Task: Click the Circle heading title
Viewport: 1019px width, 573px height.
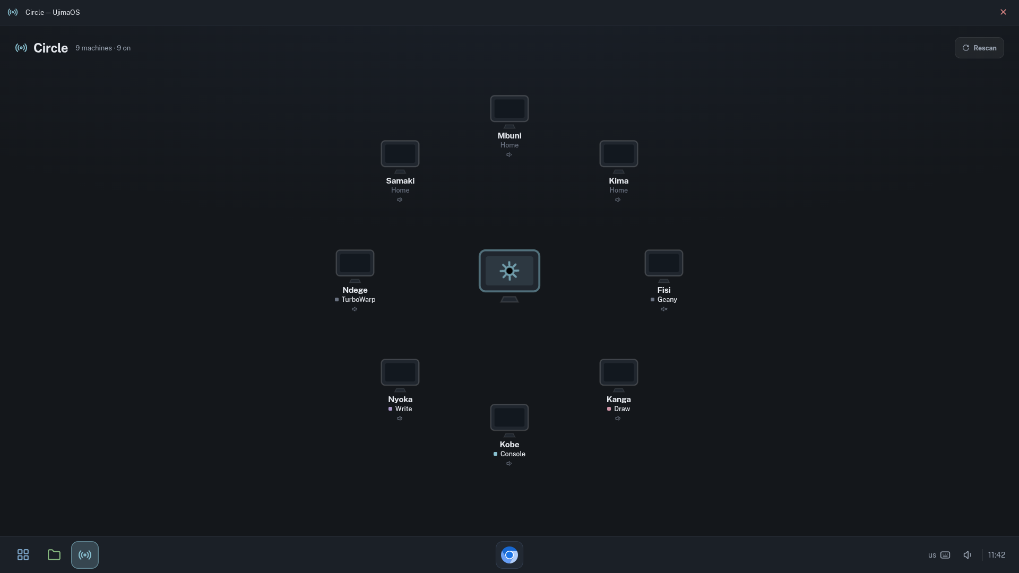Action: [50, 48]
